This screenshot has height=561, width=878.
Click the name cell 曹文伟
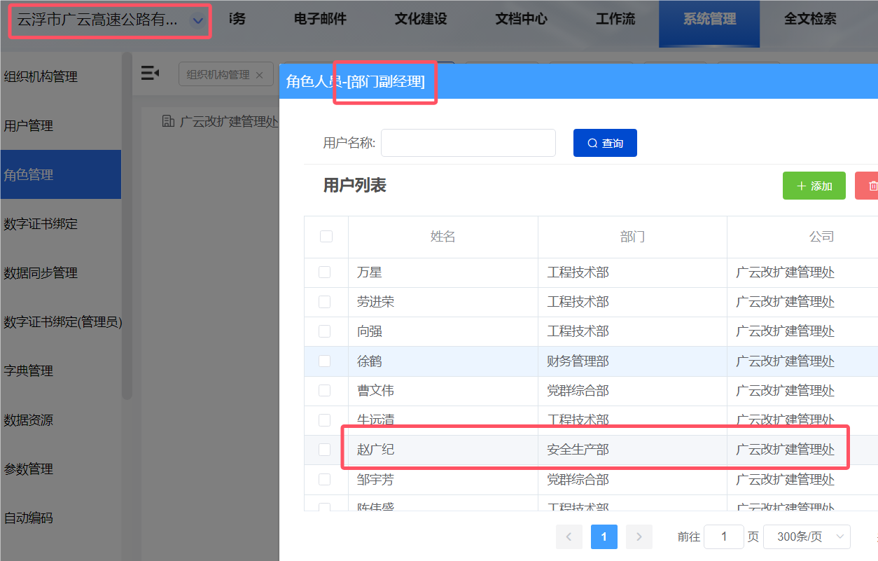tap(376, 391)
